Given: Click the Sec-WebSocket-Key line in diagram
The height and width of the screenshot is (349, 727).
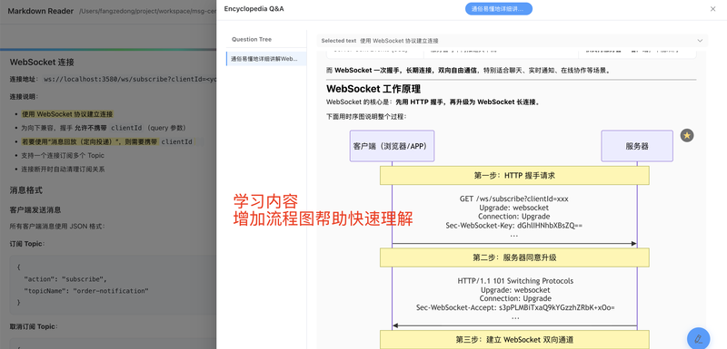Looking at the screenshot, I should pyautogui.click(x=514, y=225).
